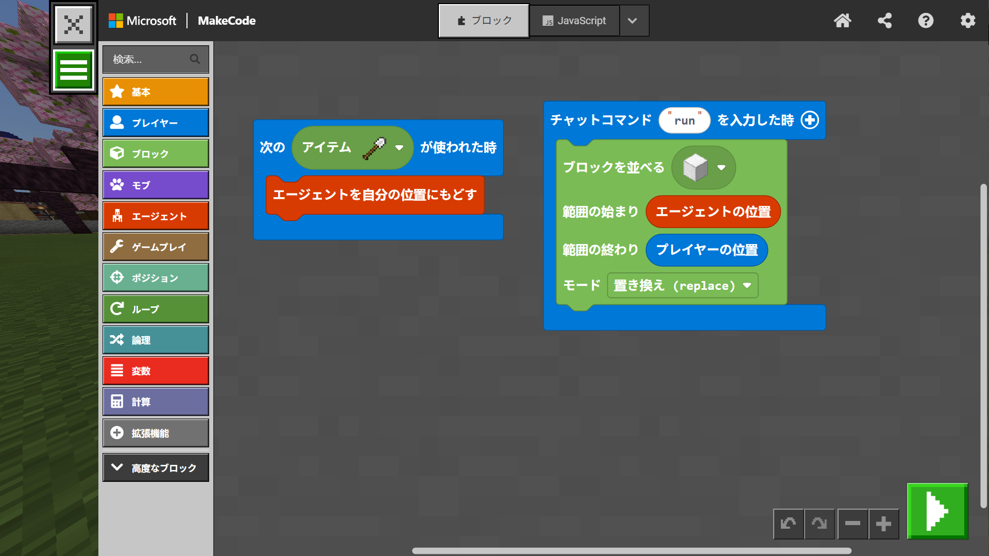Open the item shovel dropdown
Viewport: 989px width, 556px height.
coord(399,148)
